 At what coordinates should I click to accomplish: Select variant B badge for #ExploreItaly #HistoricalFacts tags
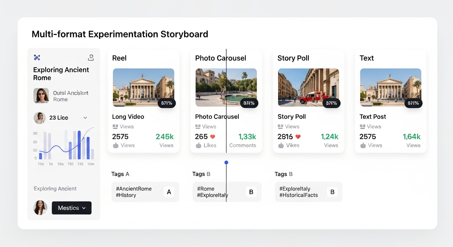332,192
